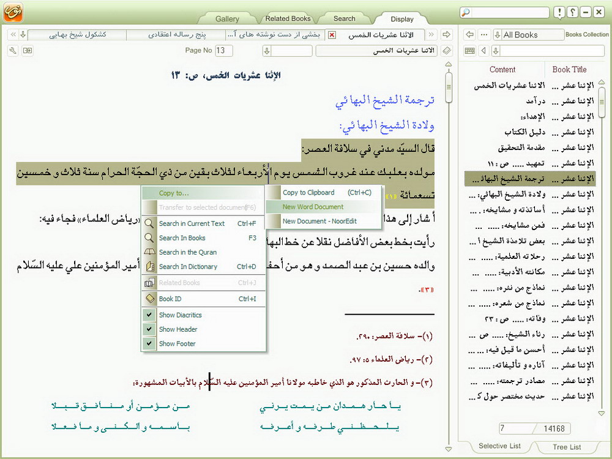
Task: Click the document scrollbar thumb
Action: 449,87
